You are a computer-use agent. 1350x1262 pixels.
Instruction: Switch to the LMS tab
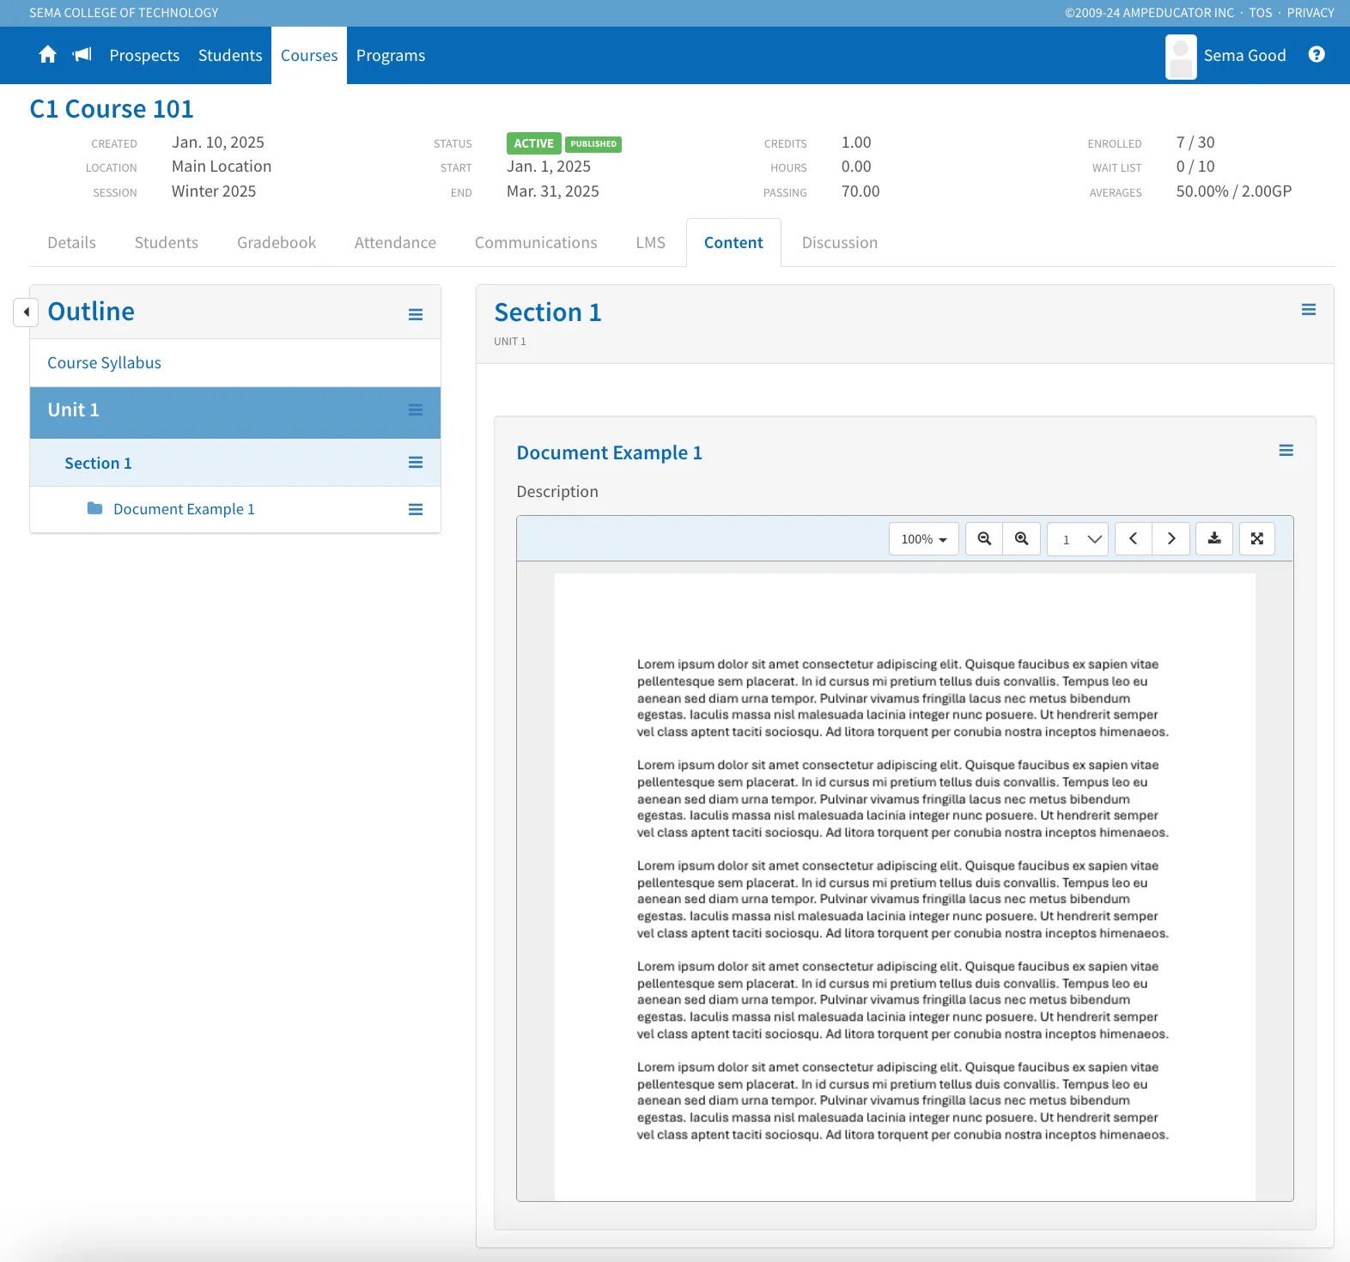(x=651, y=243)
